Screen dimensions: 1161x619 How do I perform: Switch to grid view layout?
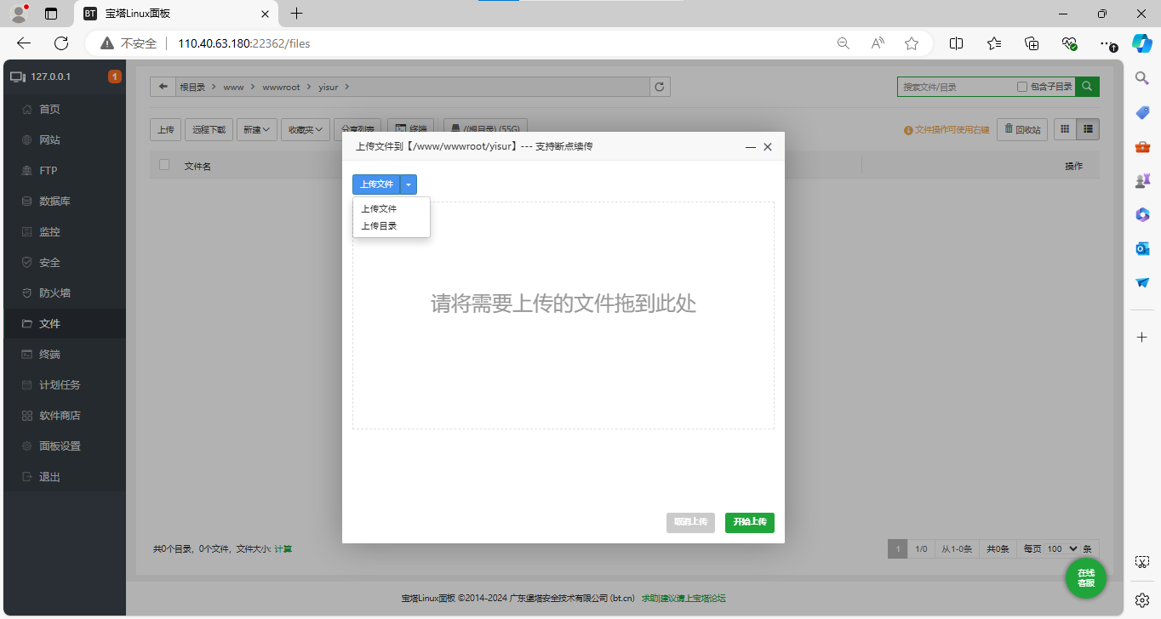(1065, 128)
